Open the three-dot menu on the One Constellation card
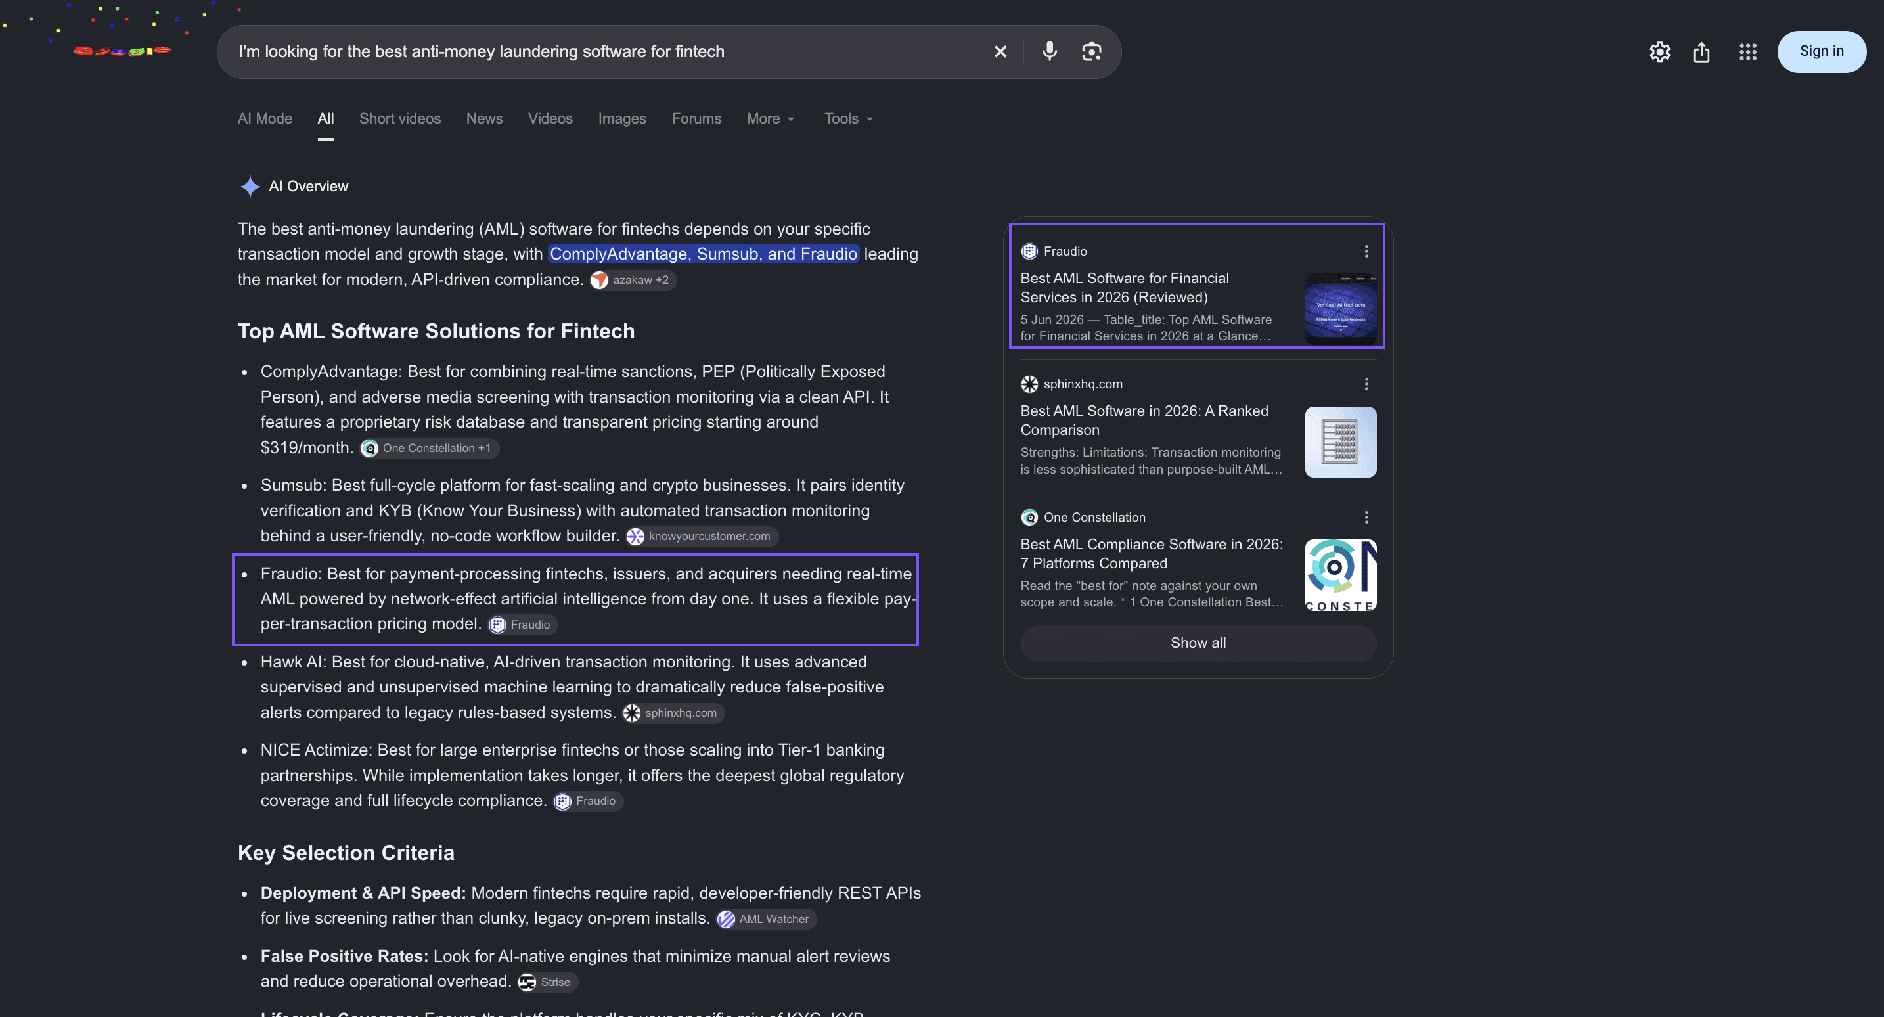 coord(1366,517)
